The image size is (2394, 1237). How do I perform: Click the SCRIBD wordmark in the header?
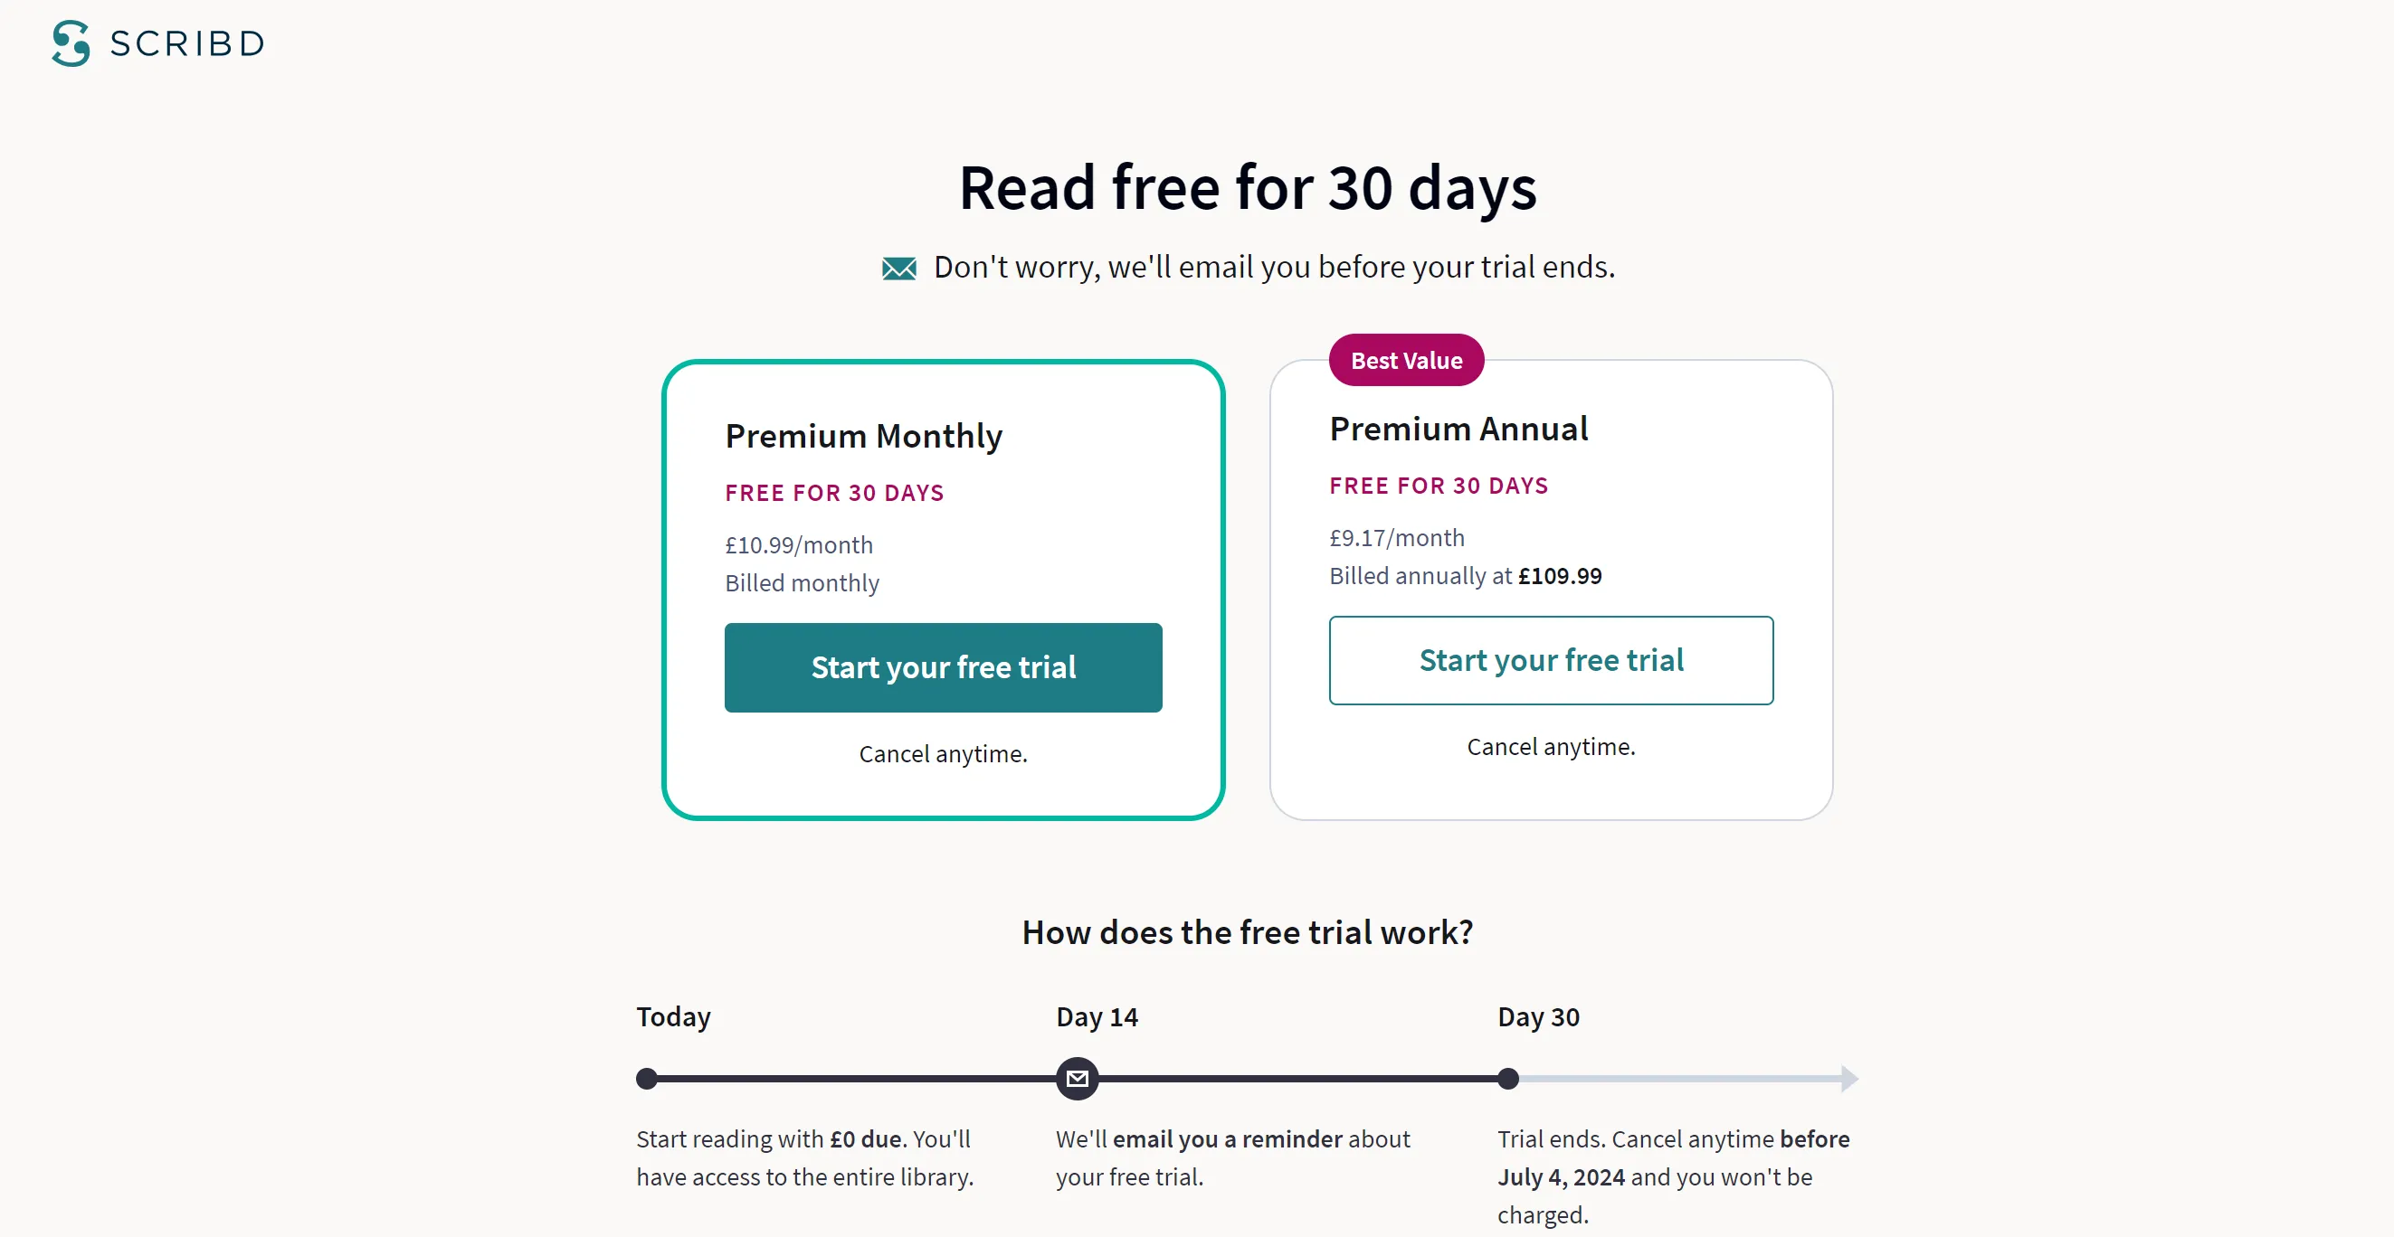[x=185, y=42]
